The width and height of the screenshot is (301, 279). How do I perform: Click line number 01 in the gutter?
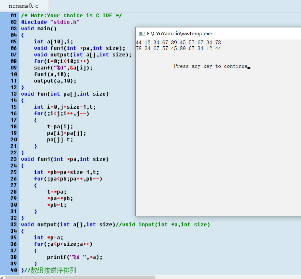(x=14, y=16)
